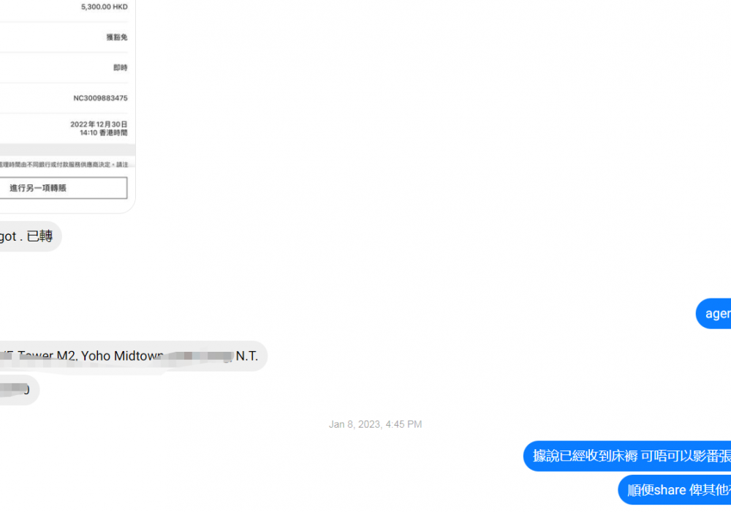Screen dimensions: 731x512
Task: Select the 'got . 已轉' message bubble
Action: (30, 236)
